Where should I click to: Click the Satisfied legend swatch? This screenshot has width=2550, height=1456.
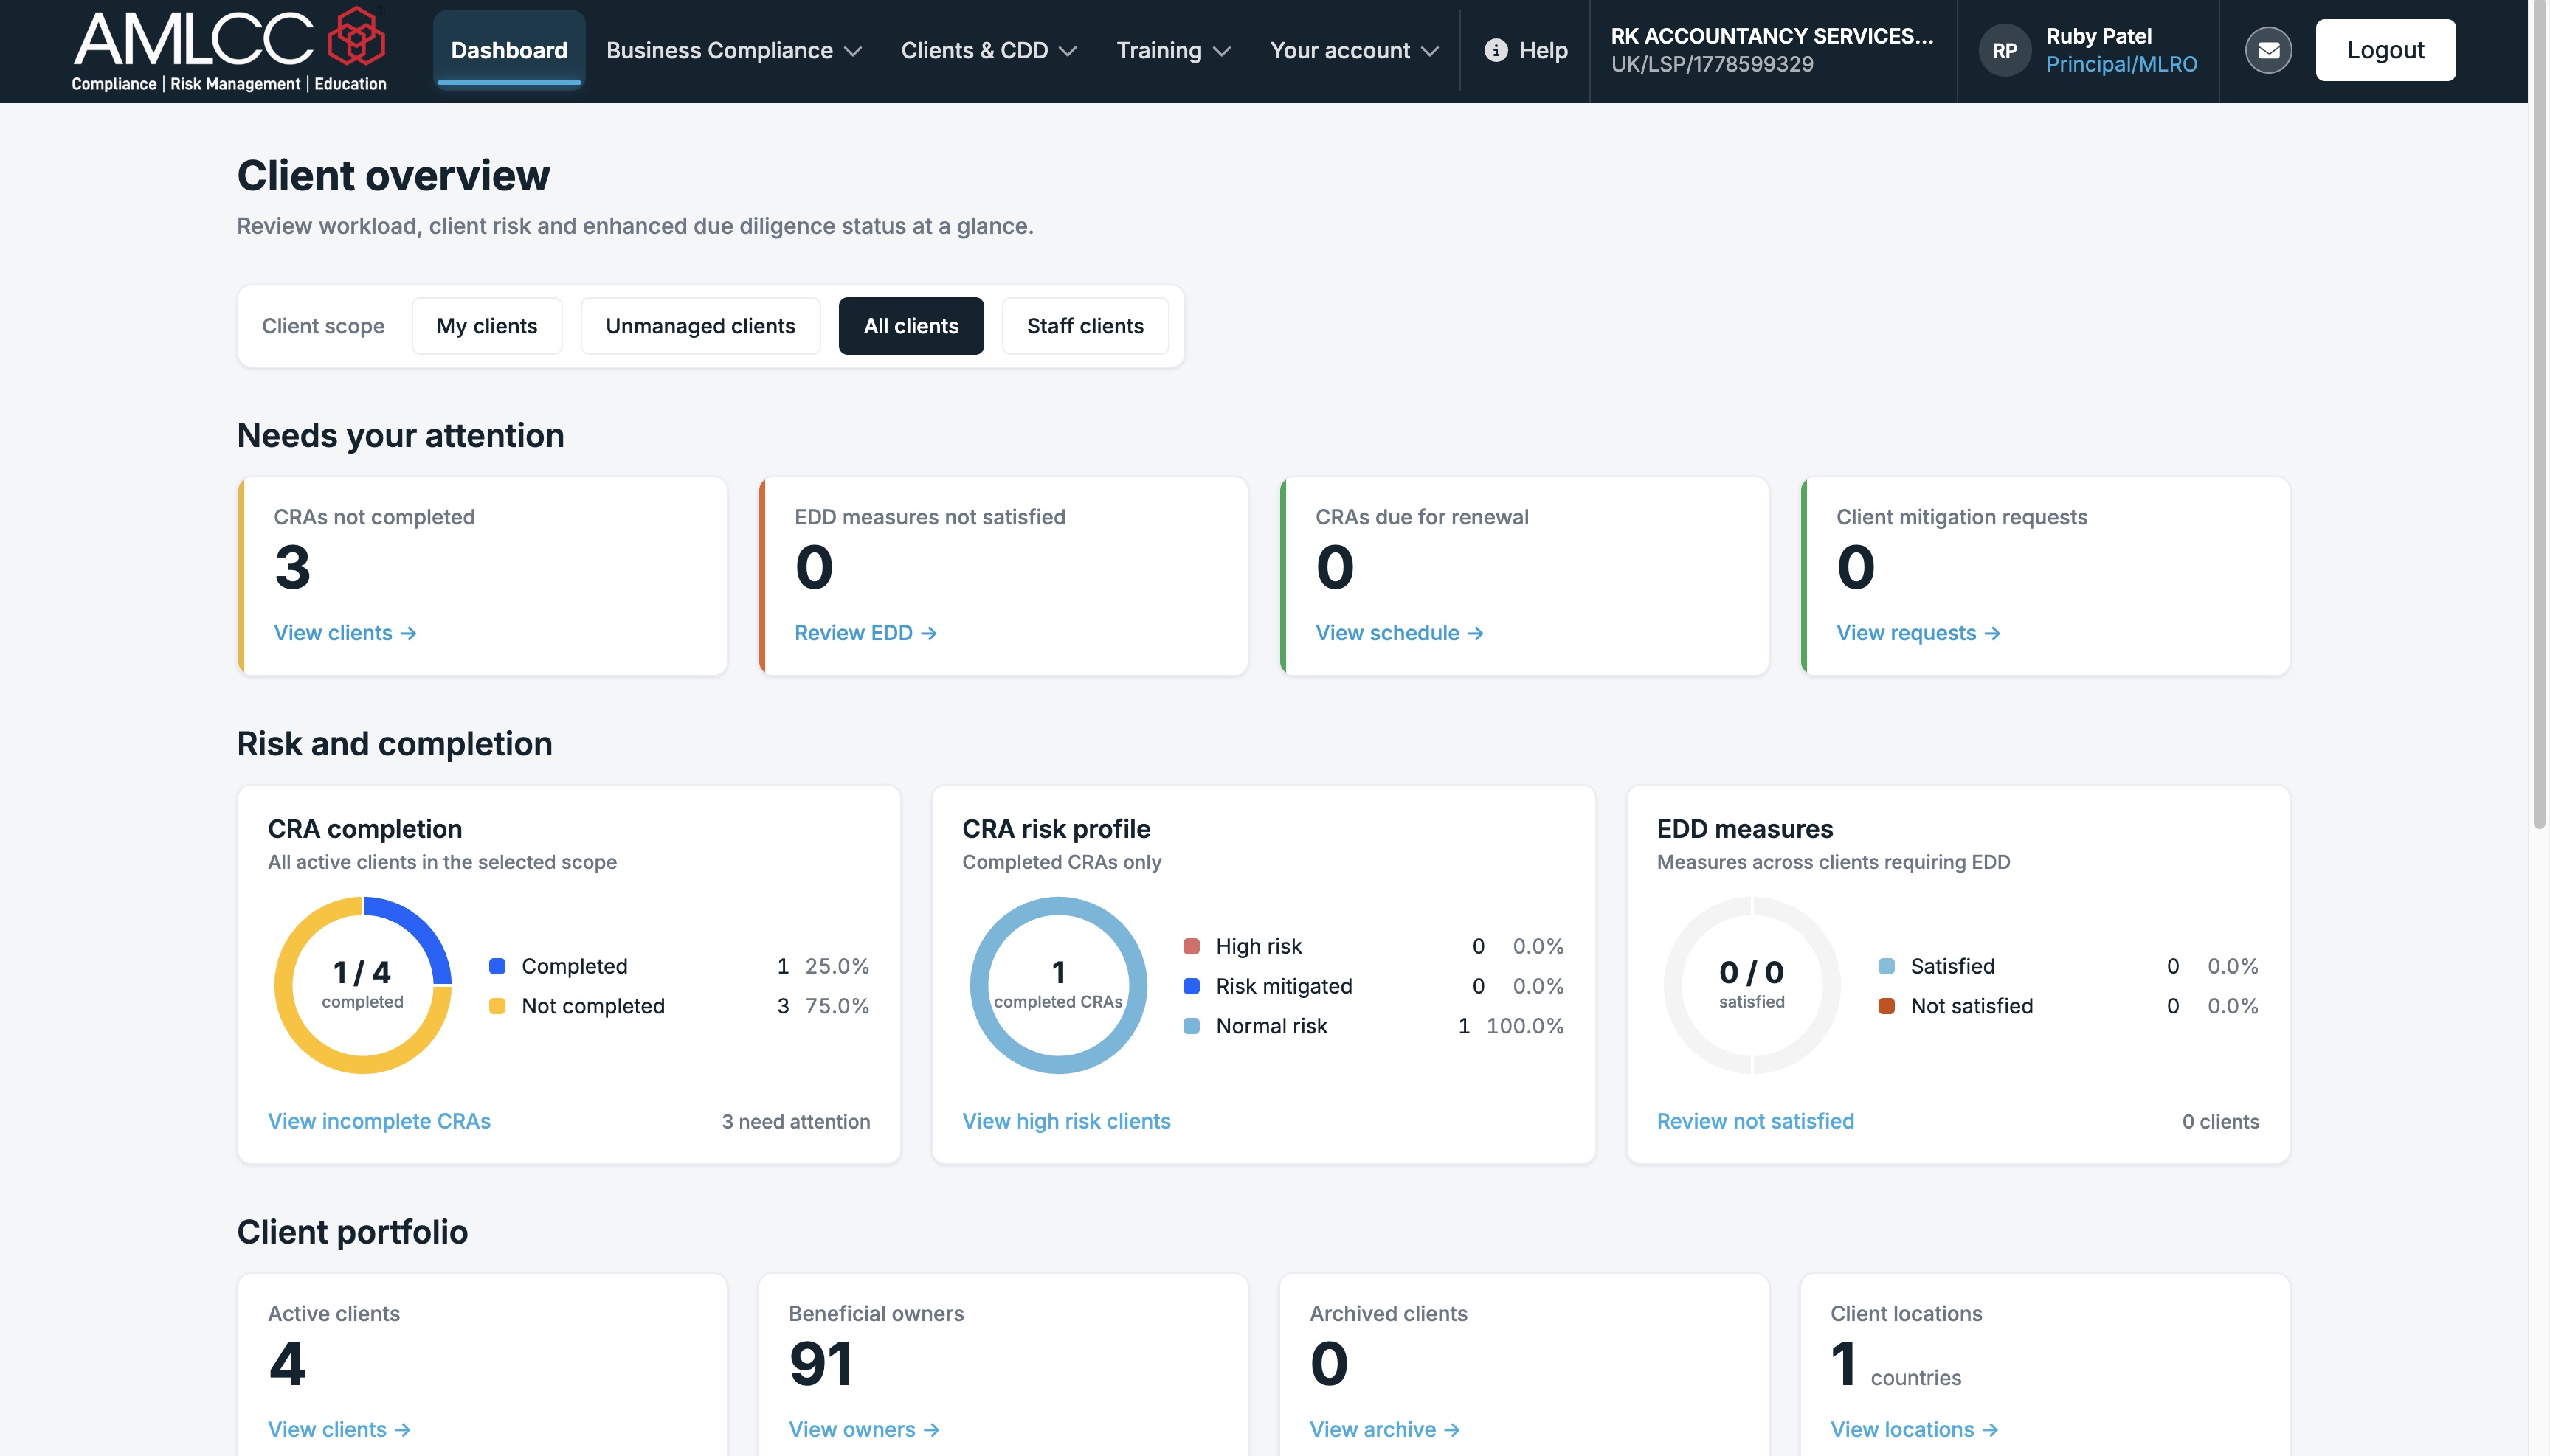1886,966
